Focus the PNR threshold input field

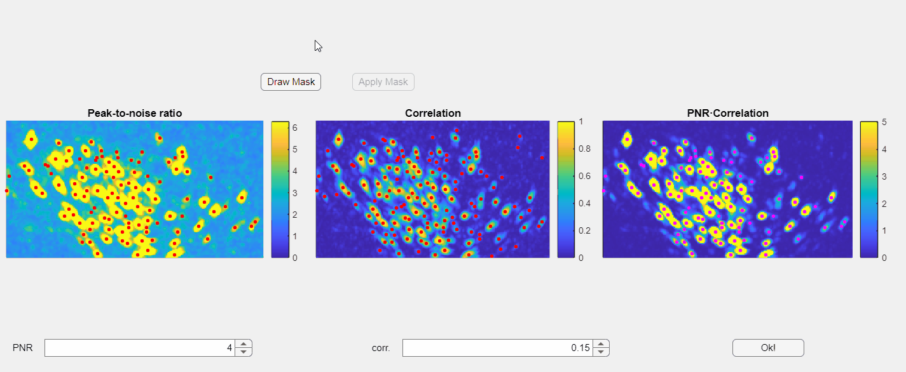point(140,348)
